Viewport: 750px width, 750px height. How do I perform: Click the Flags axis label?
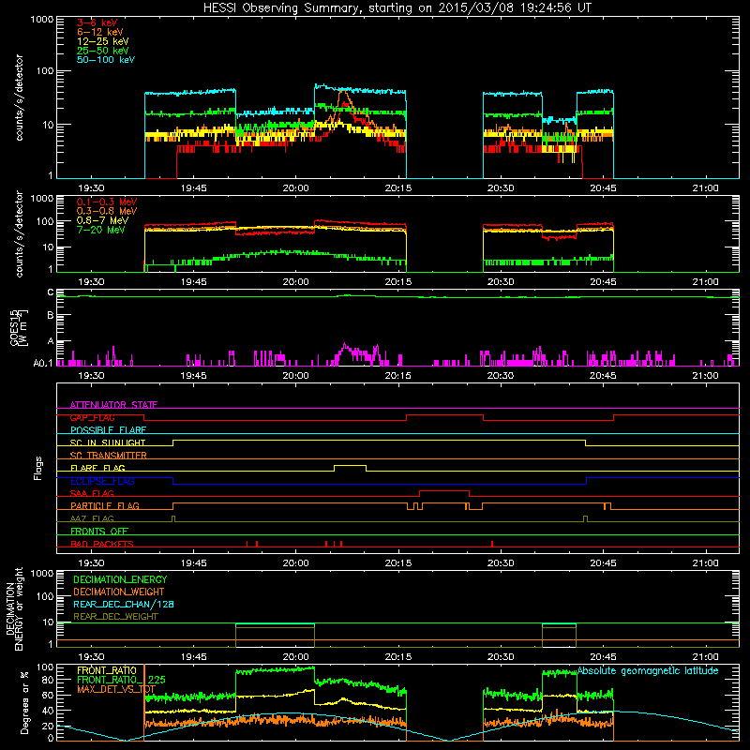[38, 468]
